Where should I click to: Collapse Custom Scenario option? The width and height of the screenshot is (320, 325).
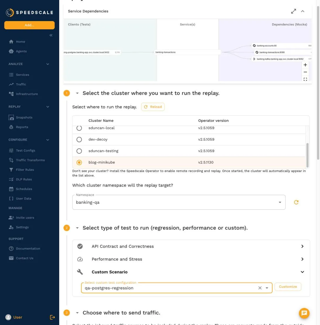(x=191, y=272)
